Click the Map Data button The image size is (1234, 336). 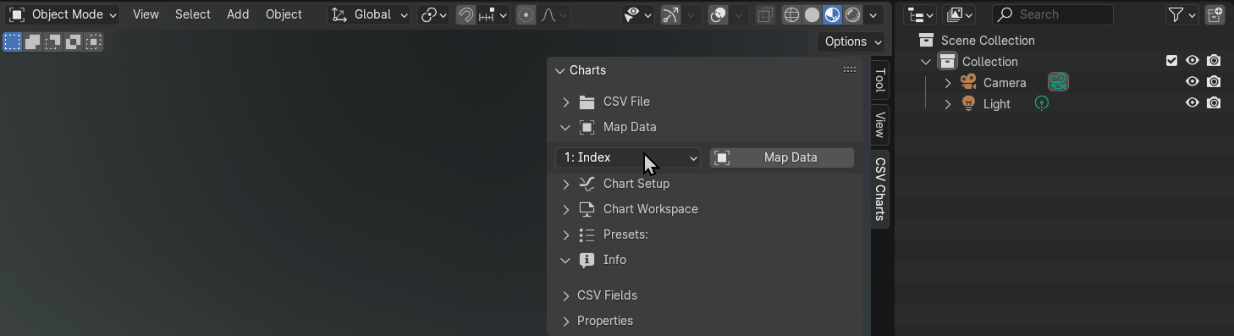(x=781, y=157)
